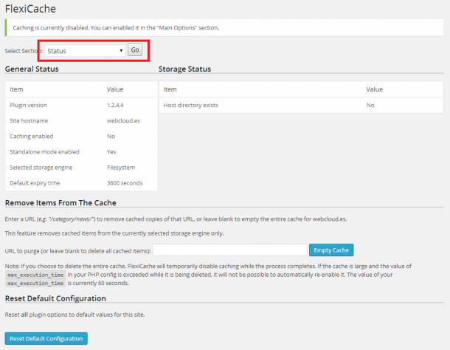Click the 3600 seconds expiry value
The image size is (450, 350).
pyautogui.click(x=125, y=182)
